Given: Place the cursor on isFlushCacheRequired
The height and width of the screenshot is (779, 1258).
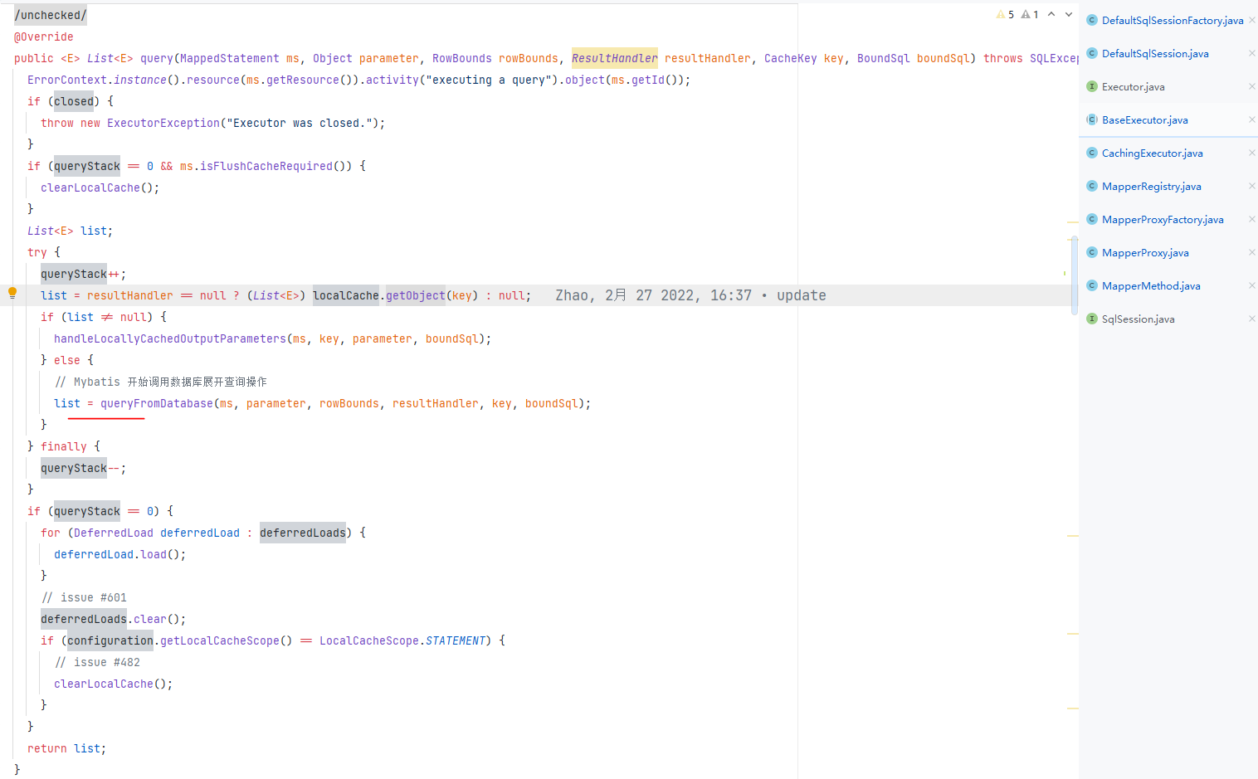Looking at the screenshot, I should [266, 166].
